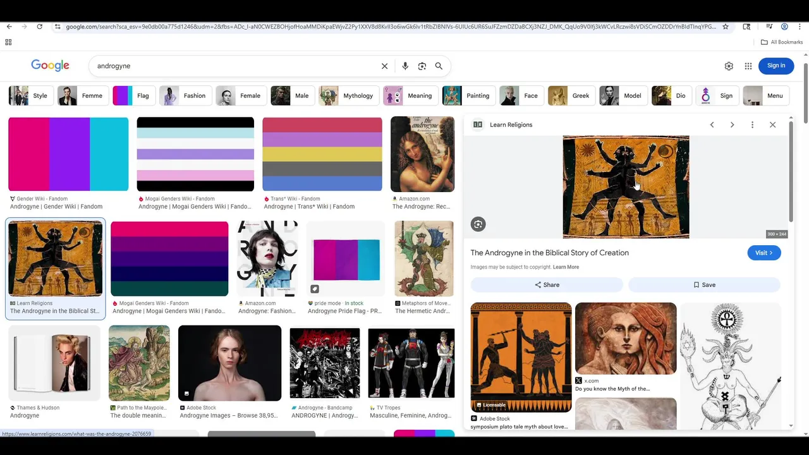809x455 pixels.
Task: Click into the androgyne search field
Action: coord(234,66)
